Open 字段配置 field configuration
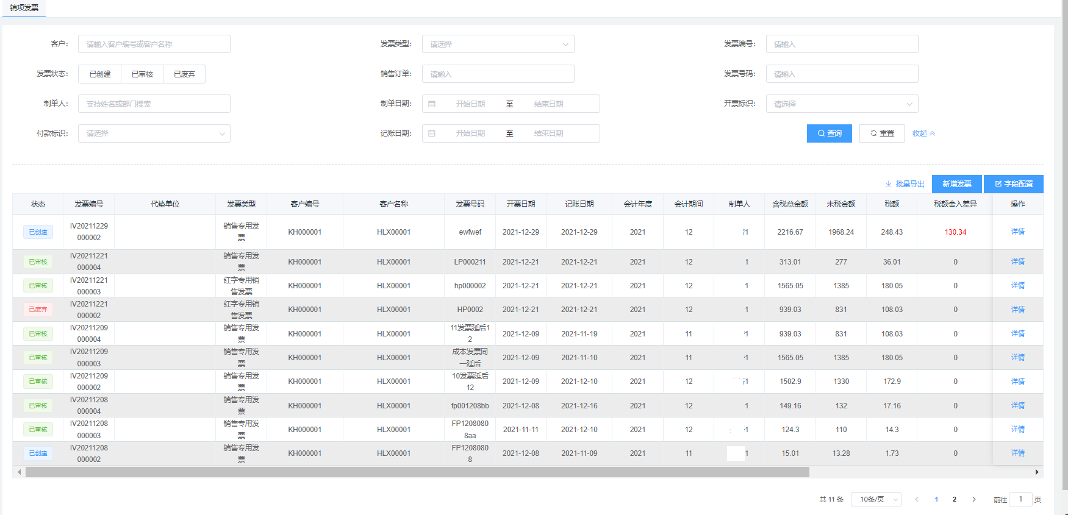1068x515 pixels. [x=1013, y=184]
